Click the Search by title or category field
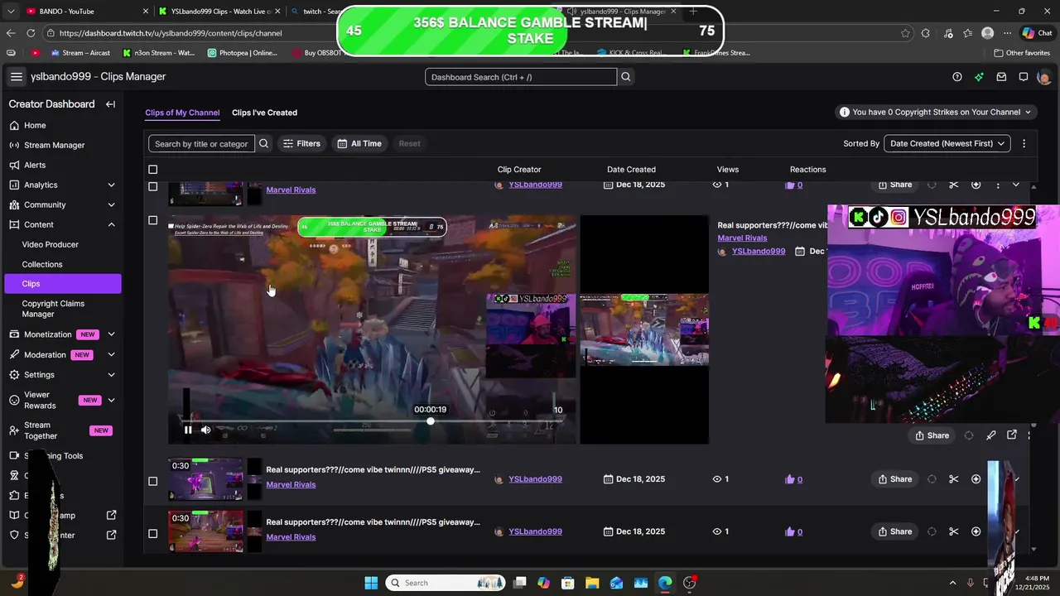This screenshot has height=596, width=1060. pyautogui.click(x=202, y=143)
